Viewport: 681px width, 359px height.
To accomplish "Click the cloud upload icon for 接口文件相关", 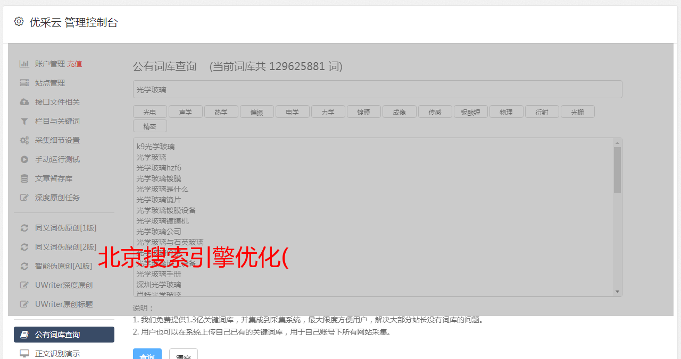I will click(24, 102).
